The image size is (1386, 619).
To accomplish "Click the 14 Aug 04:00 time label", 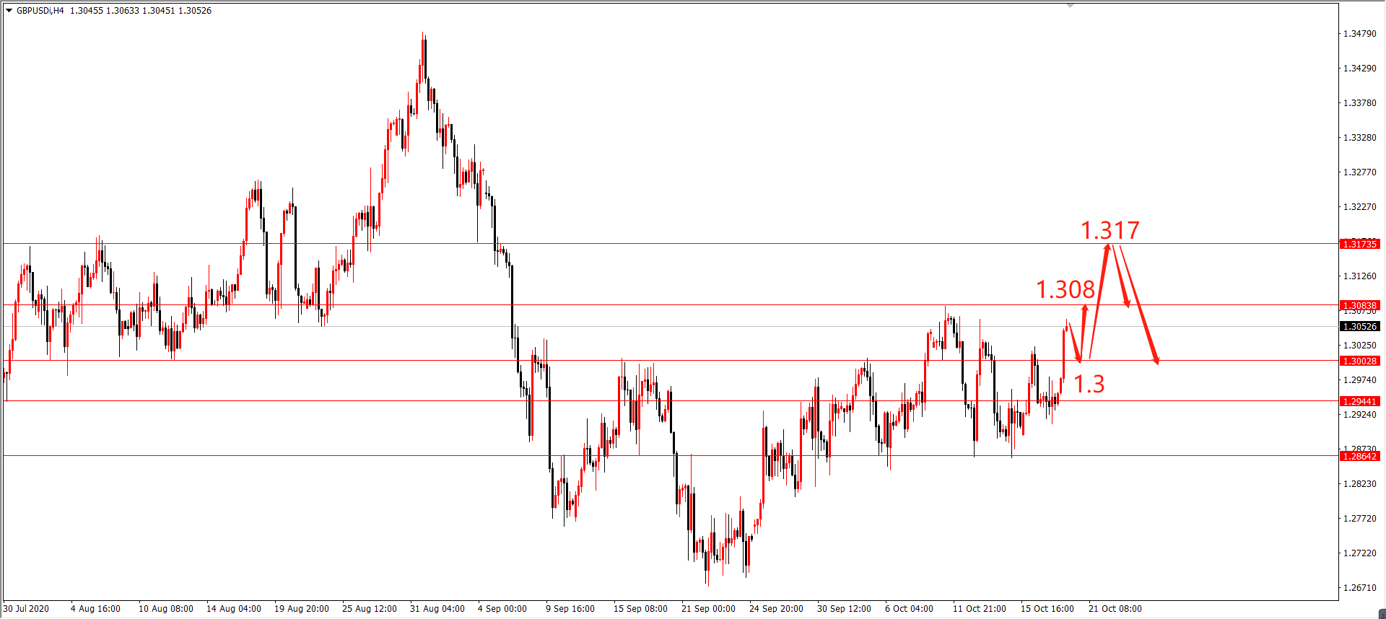I will [x=234, y=609].
